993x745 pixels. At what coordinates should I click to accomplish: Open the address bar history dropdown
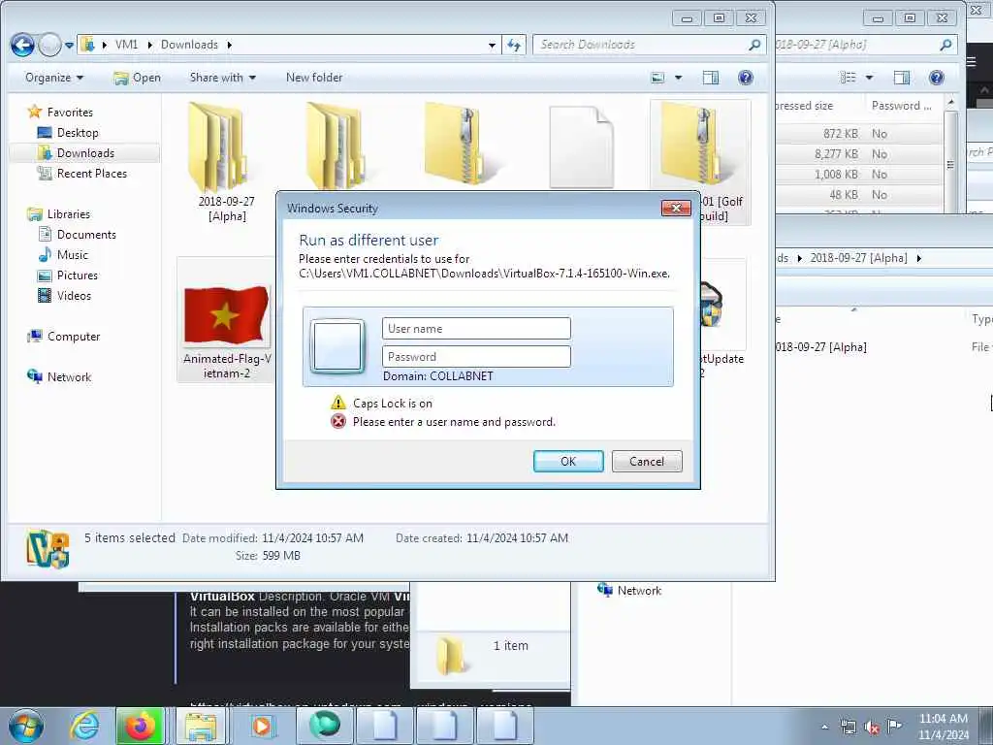point(492,45)
